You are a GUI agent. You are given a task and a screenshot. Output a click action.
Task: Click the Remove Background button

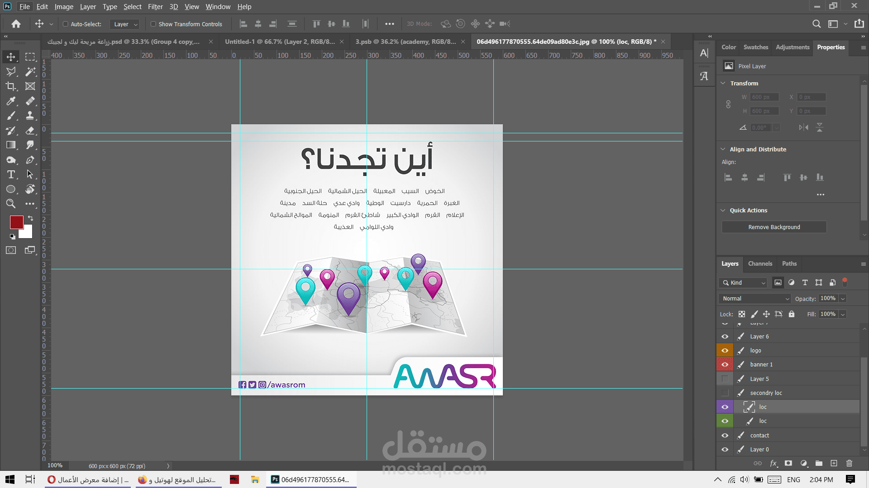[774, 227]
